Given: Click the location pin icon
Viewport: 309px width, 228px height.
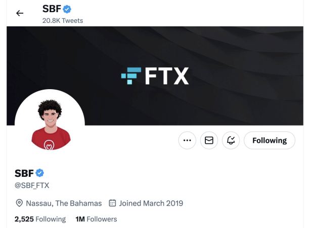Looking at the screenshot, I should tap(19, 203).
